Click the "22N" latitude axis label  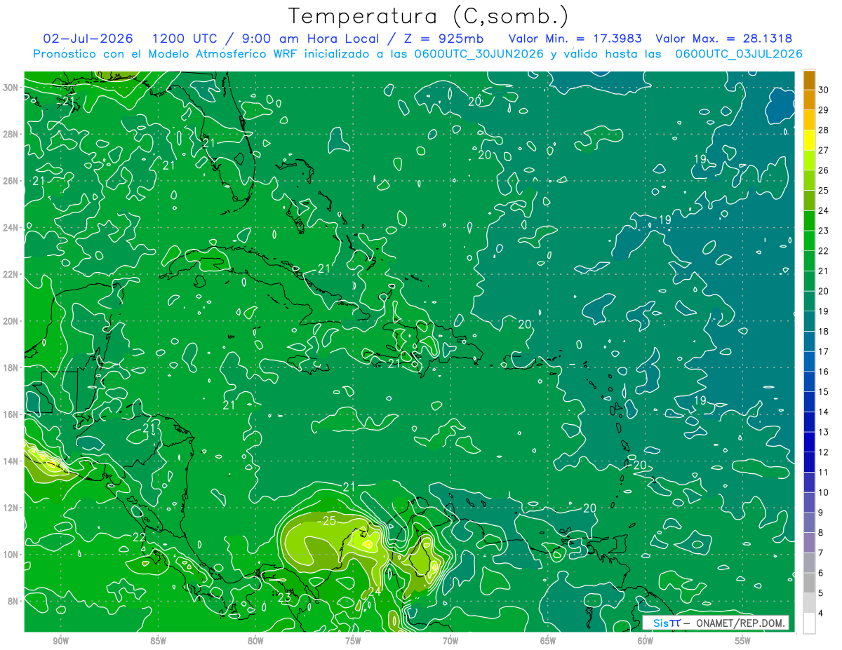tap(12, 274)
